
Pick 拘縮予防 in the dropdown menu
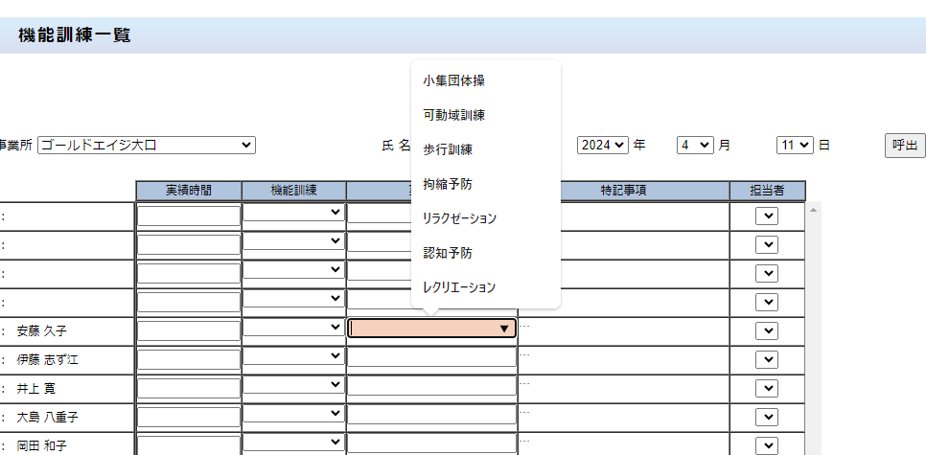(447, 184)
